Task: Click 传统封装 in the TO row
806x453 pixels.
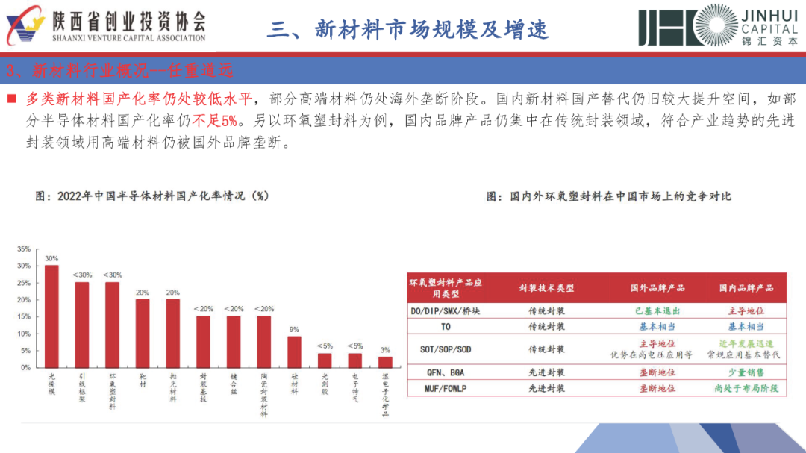Action: tap(546, 327)
